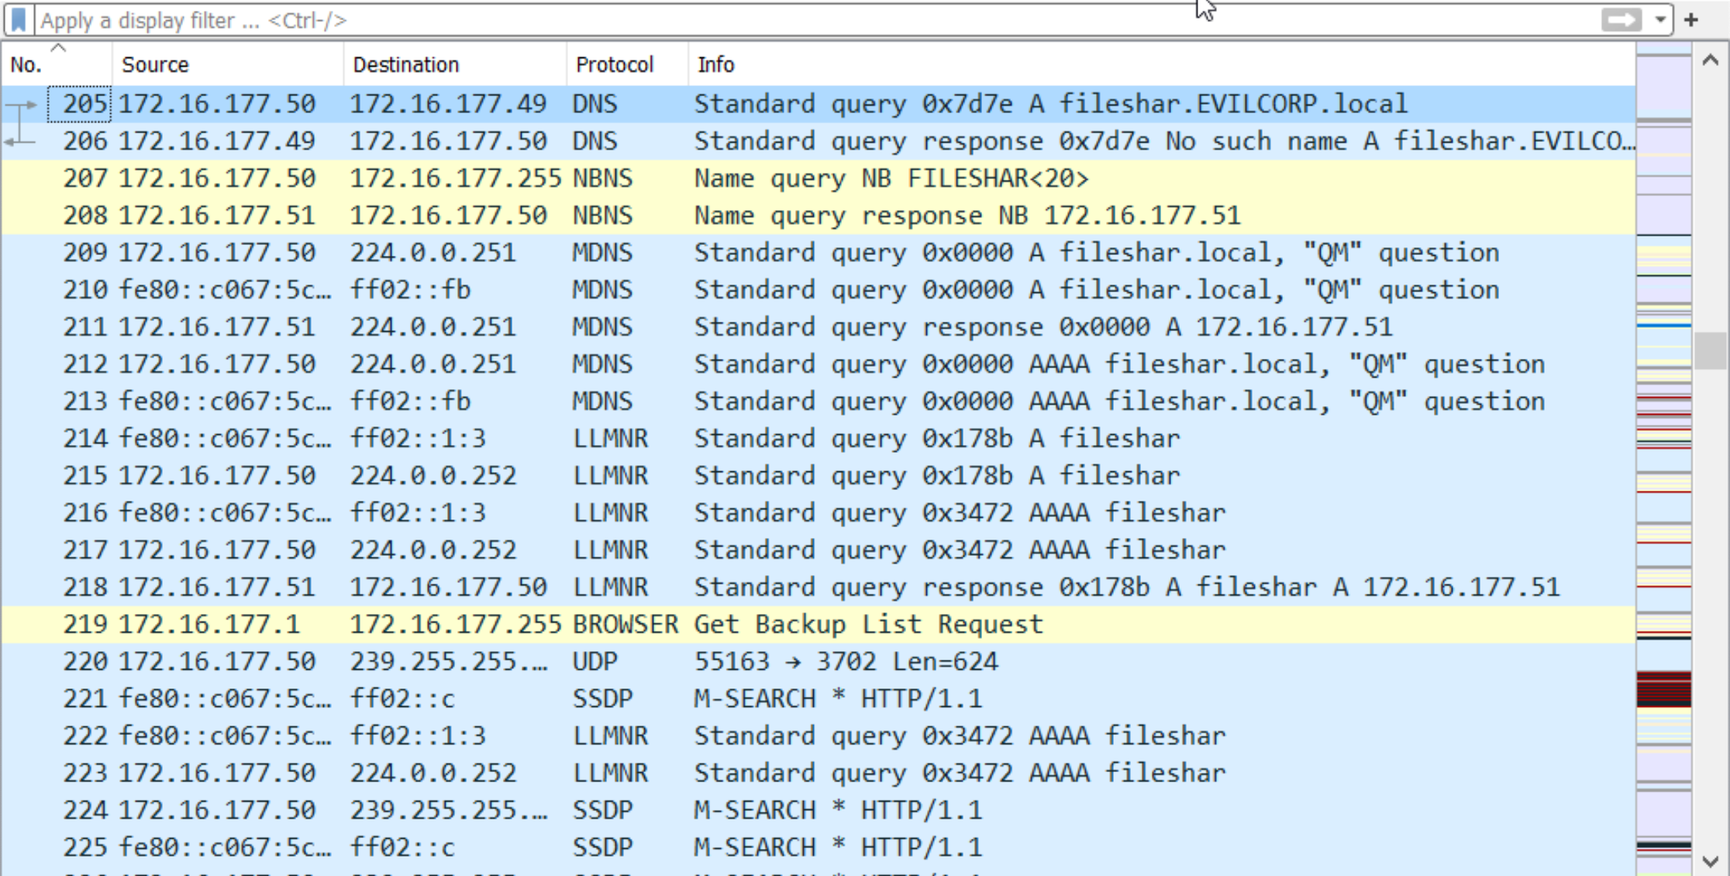
Task: Select packet 207 NBNS Name query FILESHAR<20>
Action: (818, 178)
